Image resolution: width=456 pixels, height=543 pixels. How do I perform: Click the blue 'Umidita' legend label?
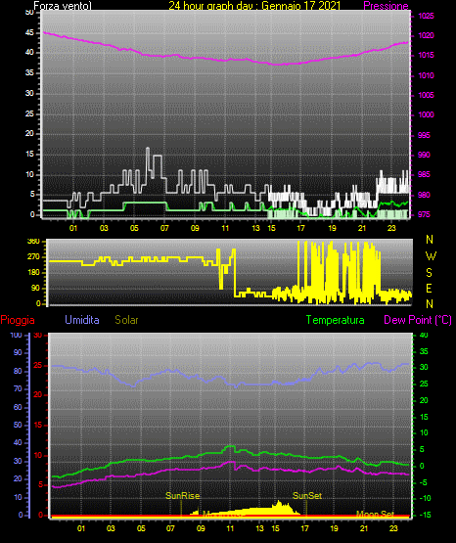82,320
